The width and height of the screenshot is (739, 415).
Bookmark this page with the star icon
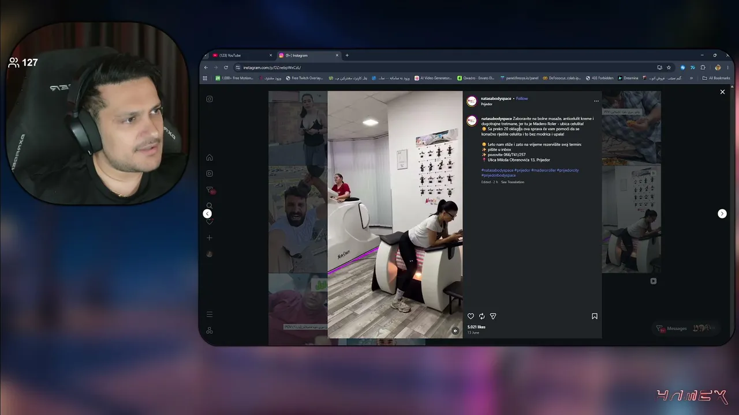pos(669,67)
